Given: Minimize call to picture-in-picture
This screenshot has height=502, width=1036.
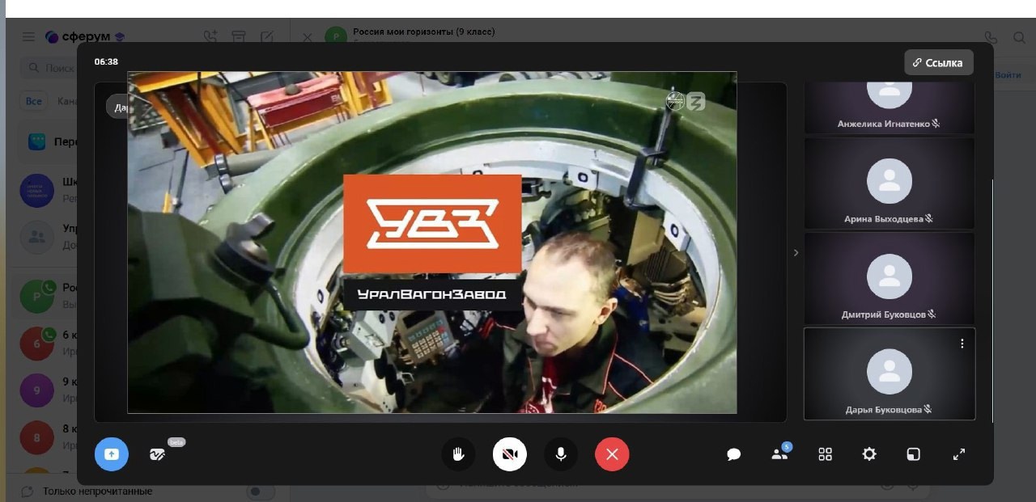Looking at the screenshot, I should [914, 454].
